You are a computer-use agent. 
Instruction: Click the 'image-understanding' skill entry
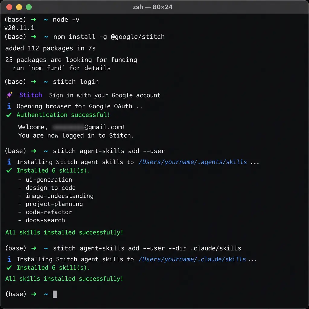(59, 196)
